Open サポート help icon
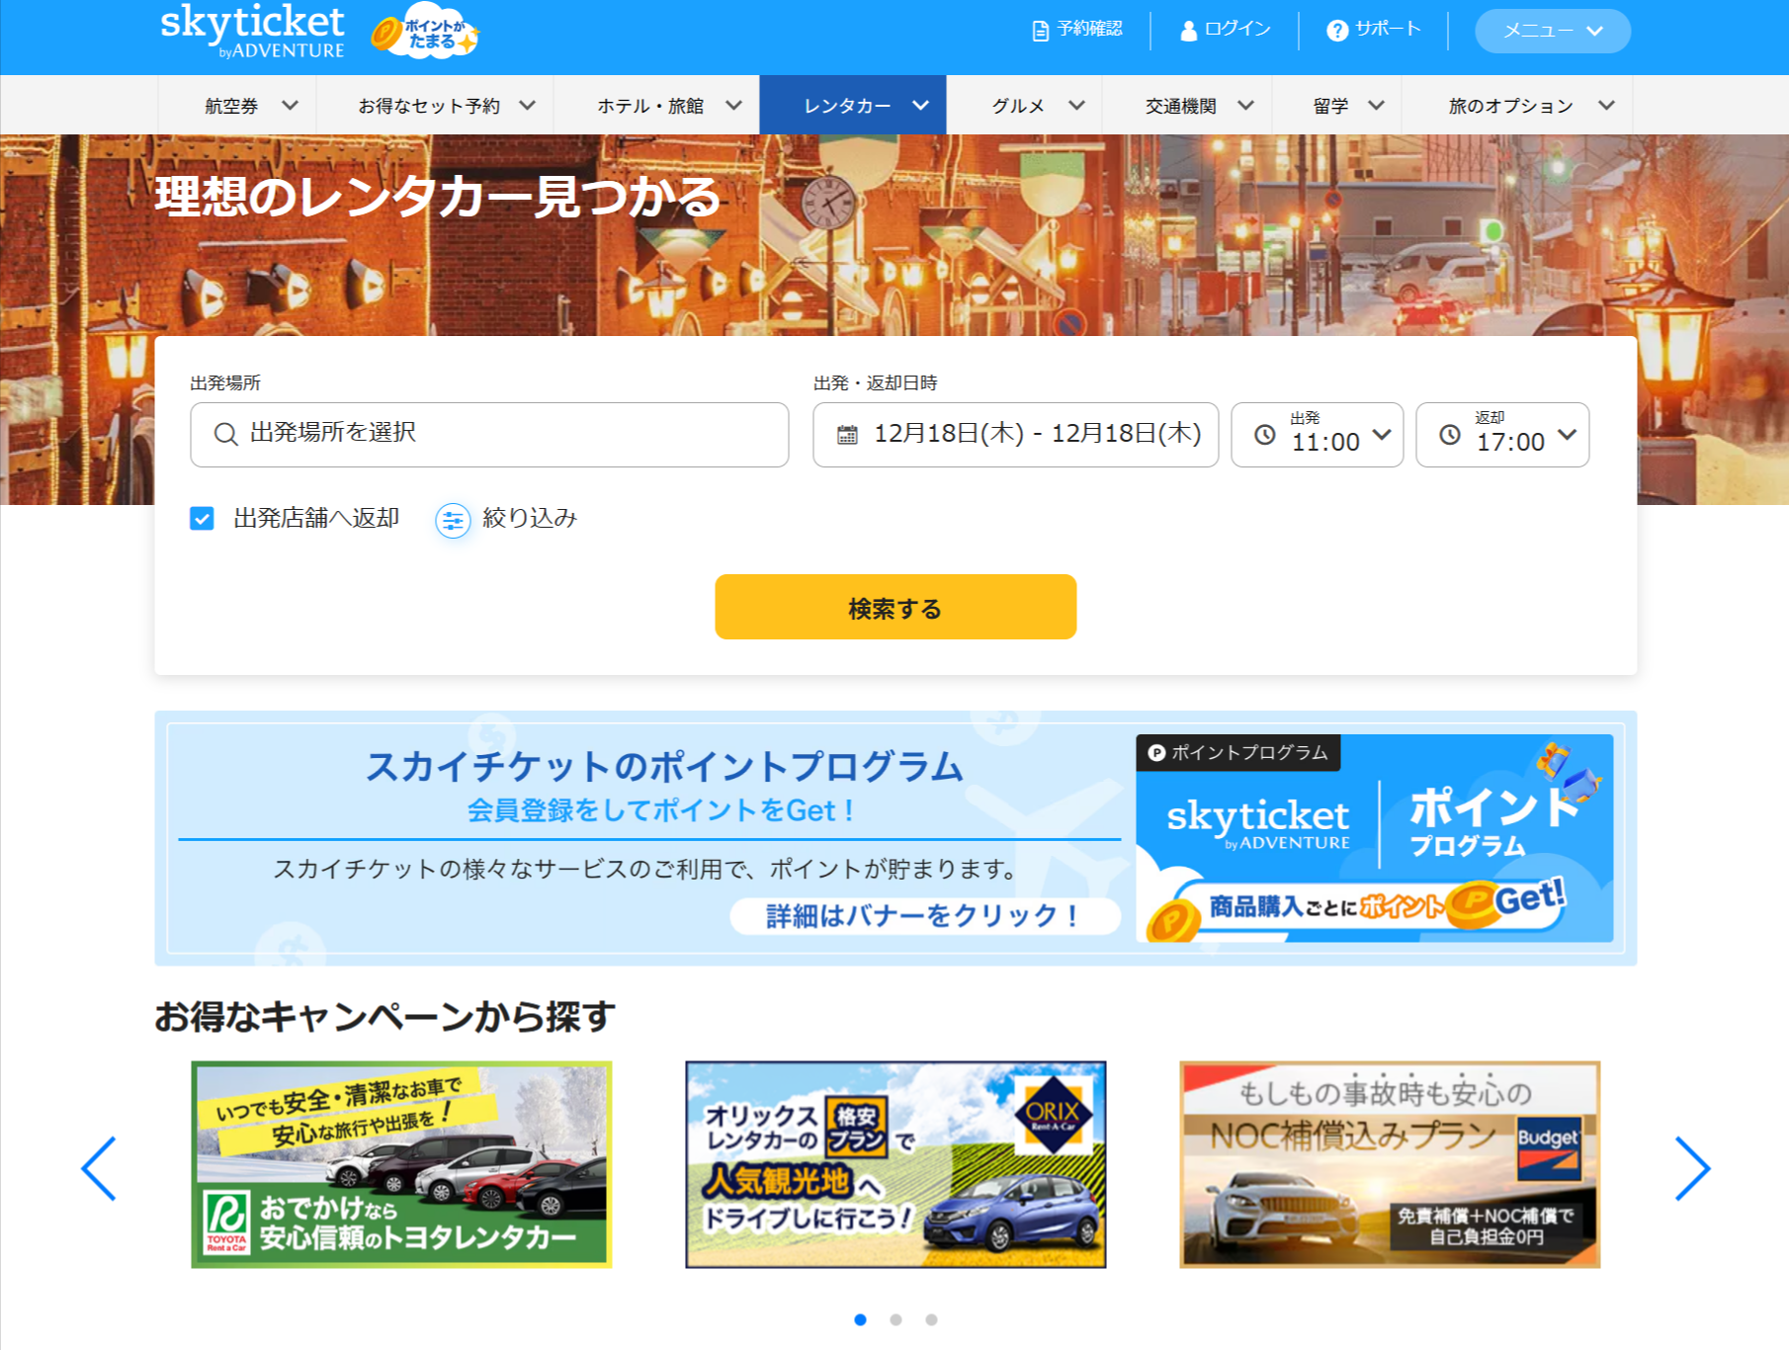1789x1350 pixels. [x=1336, y=31]
